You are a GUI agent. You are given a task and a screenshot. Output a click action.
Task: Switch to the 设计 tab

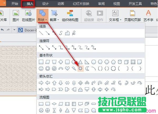pyautogui.click(x=45, y=4)
